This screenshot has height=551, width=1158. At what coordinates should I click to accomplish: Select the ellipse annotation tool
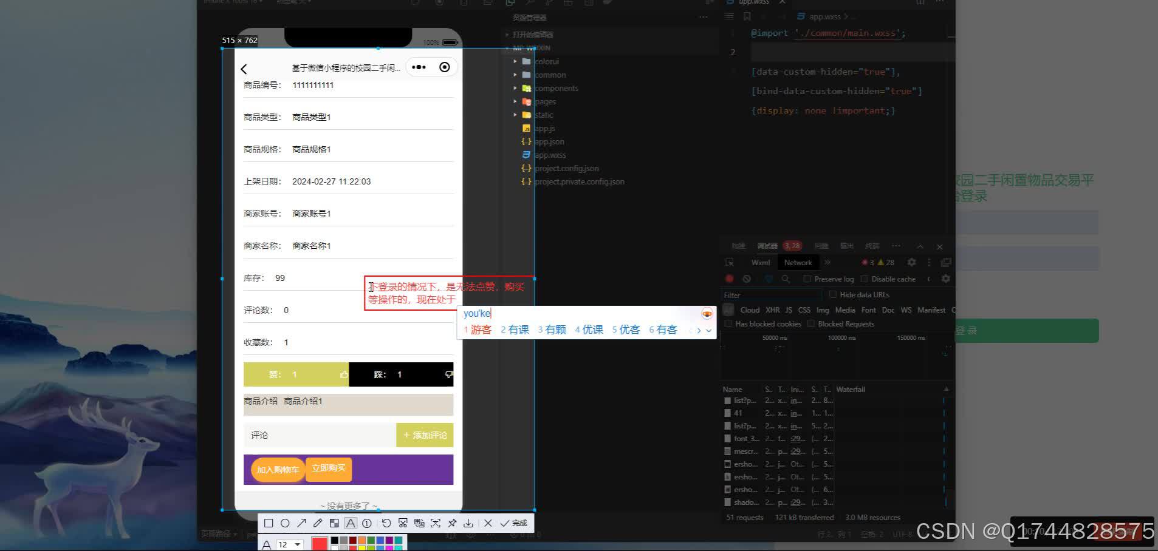click(x=285, y=523)
